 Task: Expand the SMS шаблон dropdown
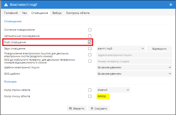pos(134,74)
